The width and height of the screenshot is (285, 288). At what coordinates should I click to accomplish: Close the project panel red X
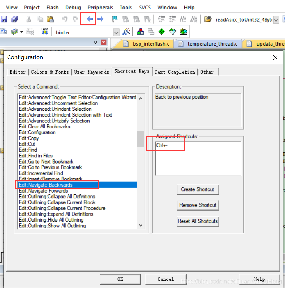103,42
